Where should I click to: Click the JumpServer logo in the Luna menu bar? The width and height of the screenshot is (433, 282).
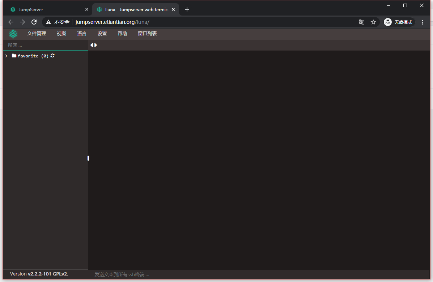(13, 34)
